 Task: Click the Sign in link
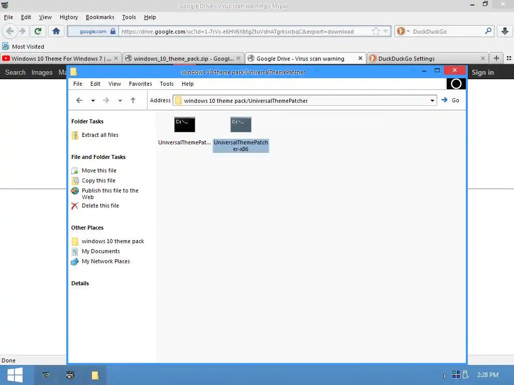coord(482,72)
